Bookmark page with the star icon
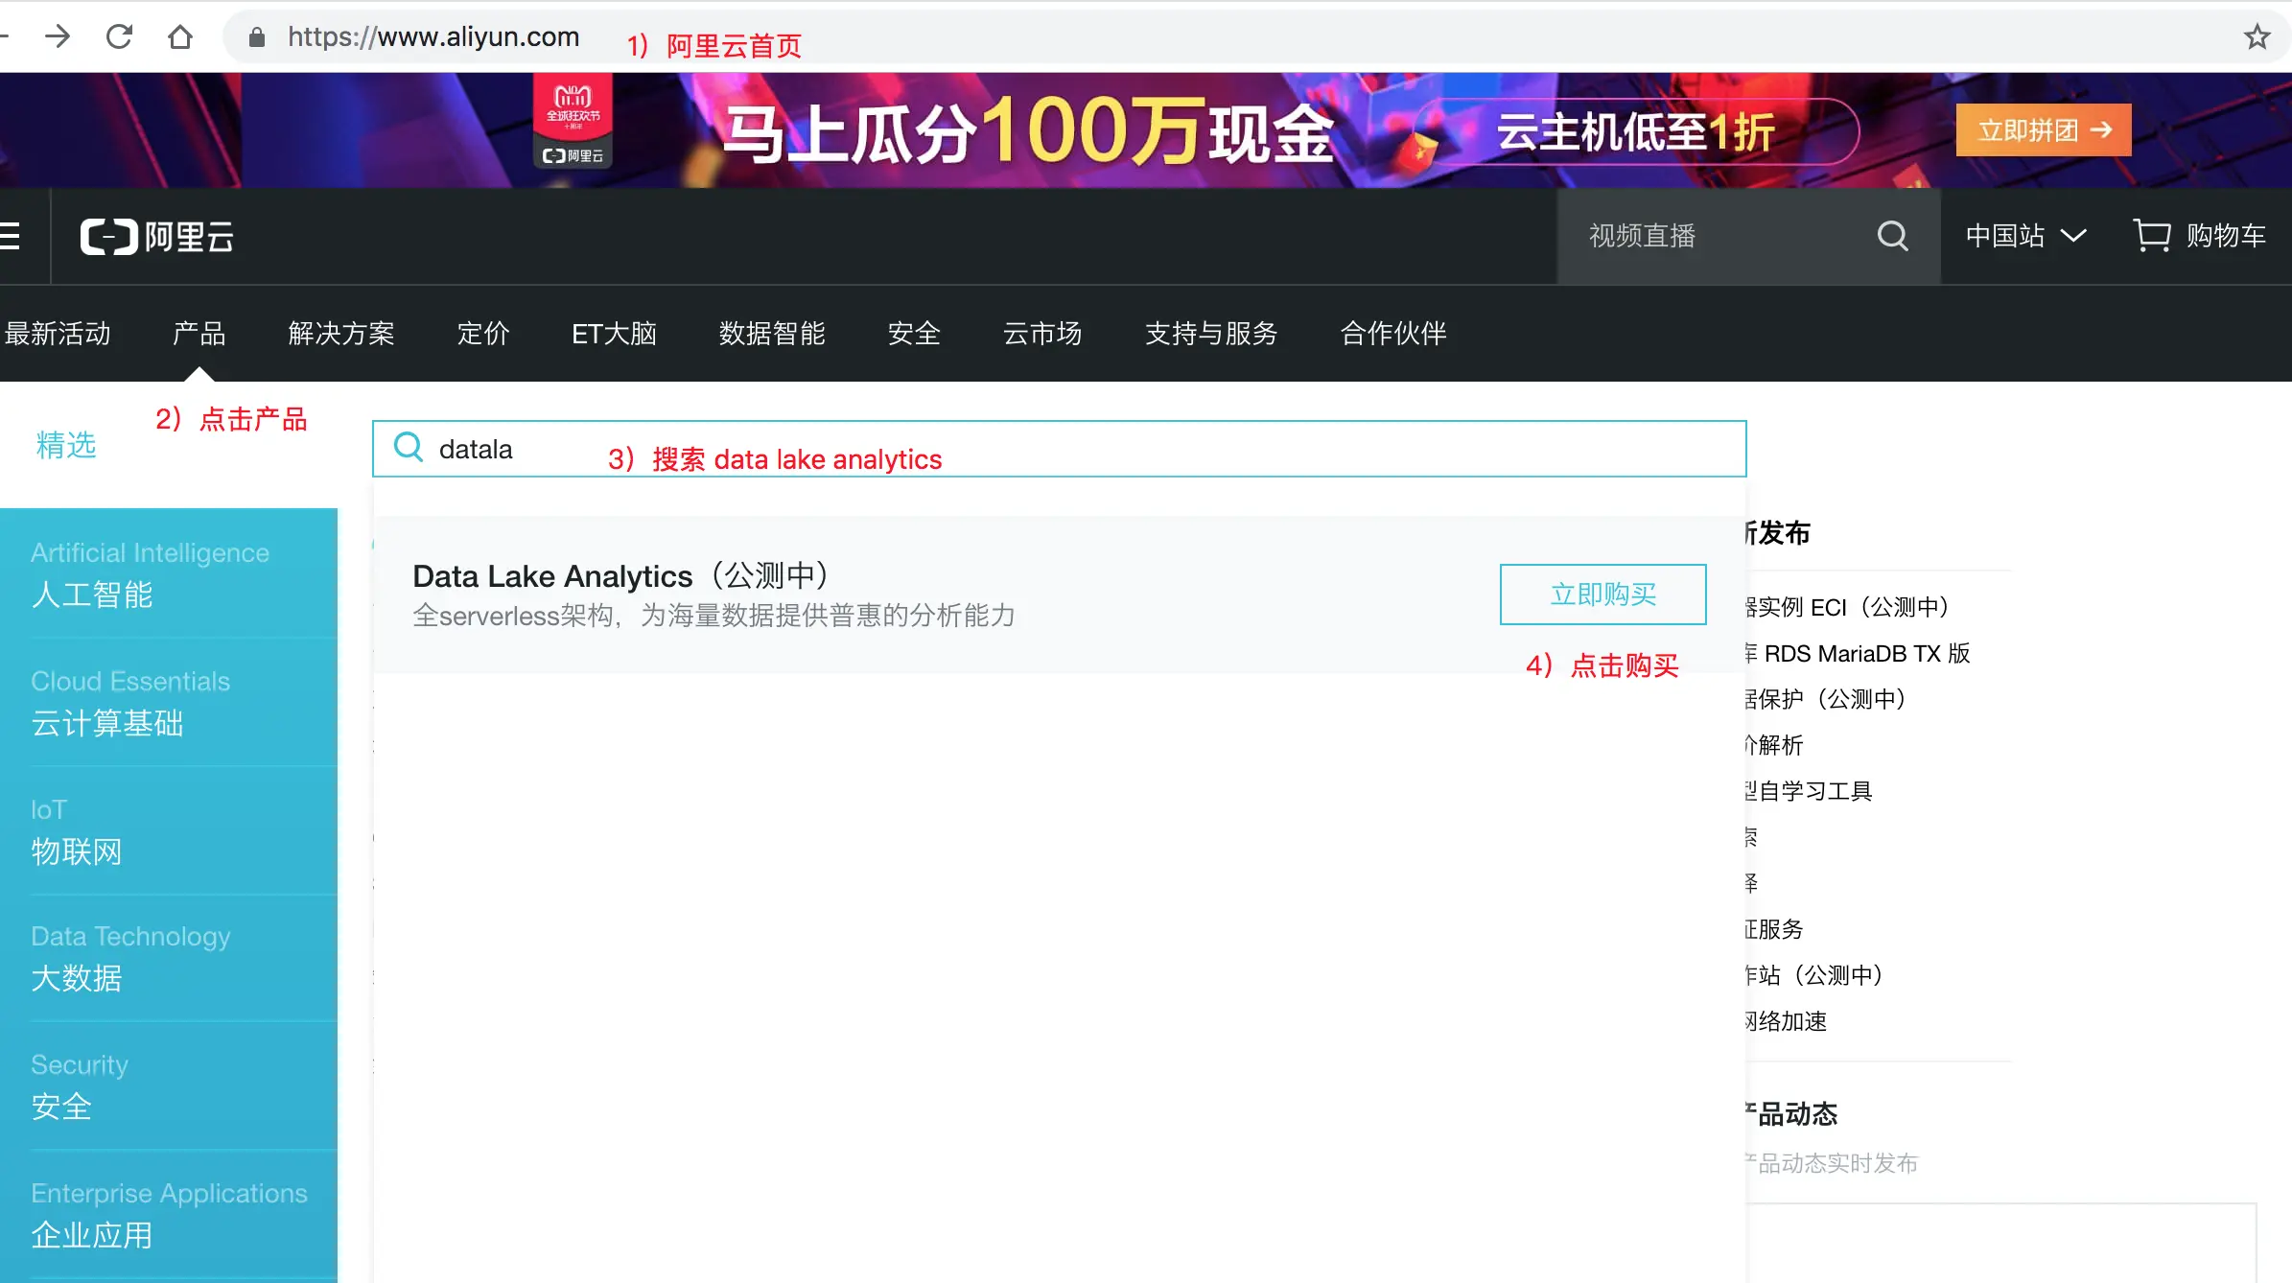2292x1283 pixels. tap(2257, 37)
